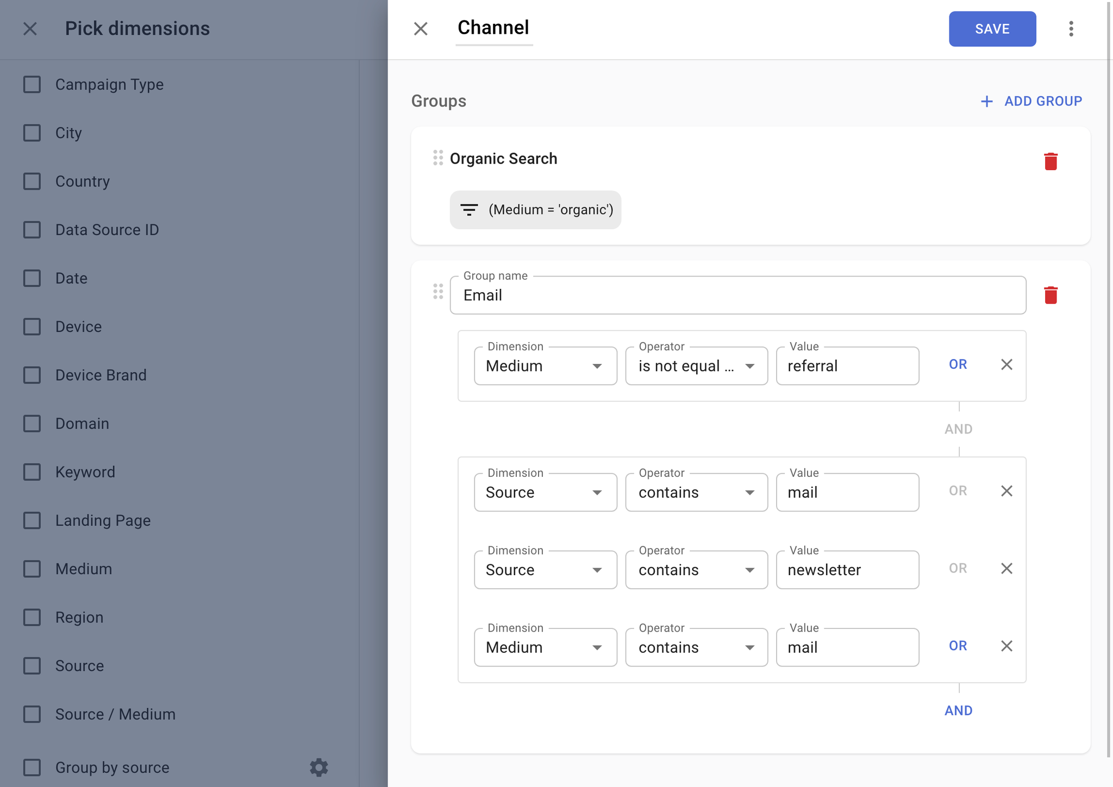This screenshot has width=1113, height=787.
Task: Click the blue AND button at bottom
Action: (958, 710)
